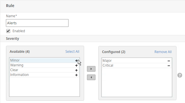Screen dimensions: 185x103
Task: Select Warning in the Available list
Action: [44, 65]
